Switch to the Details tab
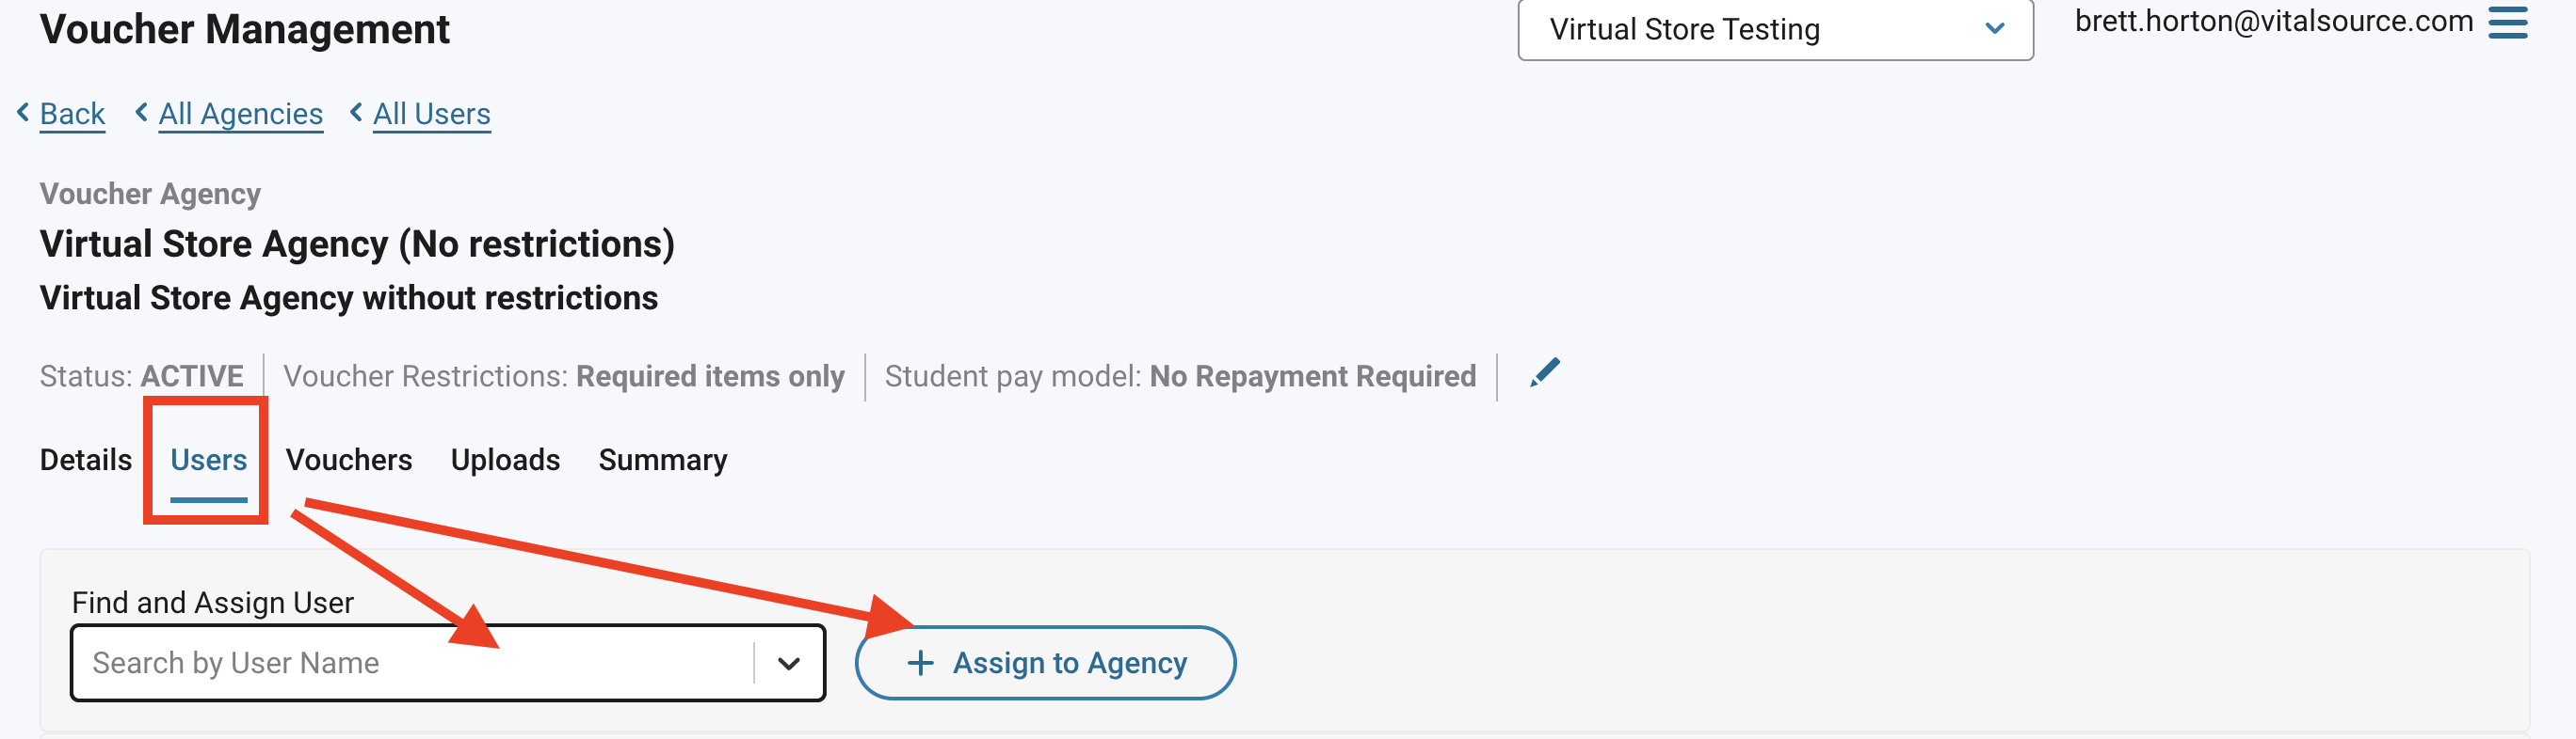Viewport: 2576px width, 739px height. tap(86, 461)
